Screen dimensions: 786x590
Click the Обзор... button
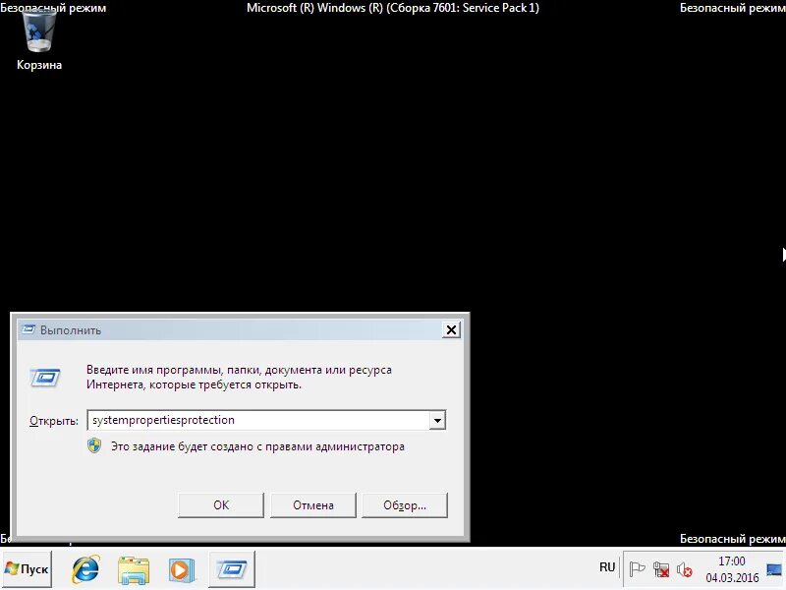405,505
